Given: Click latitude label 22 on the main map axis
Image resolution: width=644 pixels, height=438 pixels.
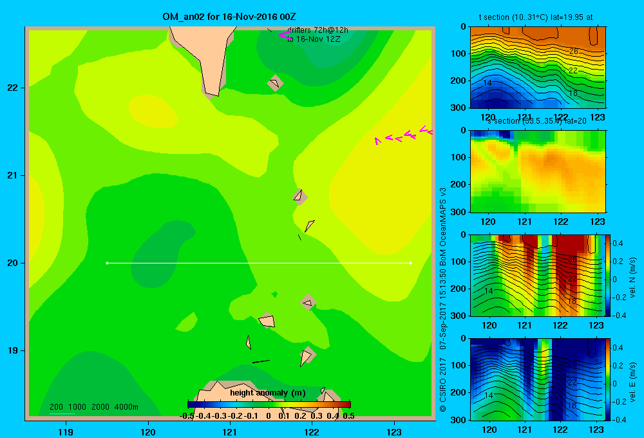Looking at the screenshot, I should click(13, 88).
